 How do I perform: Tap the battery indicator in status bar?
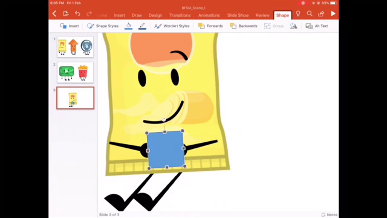(x=333, y=3)
